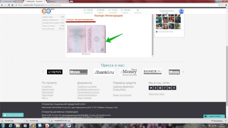Open File Explorer from the taskbar
This screenshot has height=128, width=228.
[x=18, y=126]
